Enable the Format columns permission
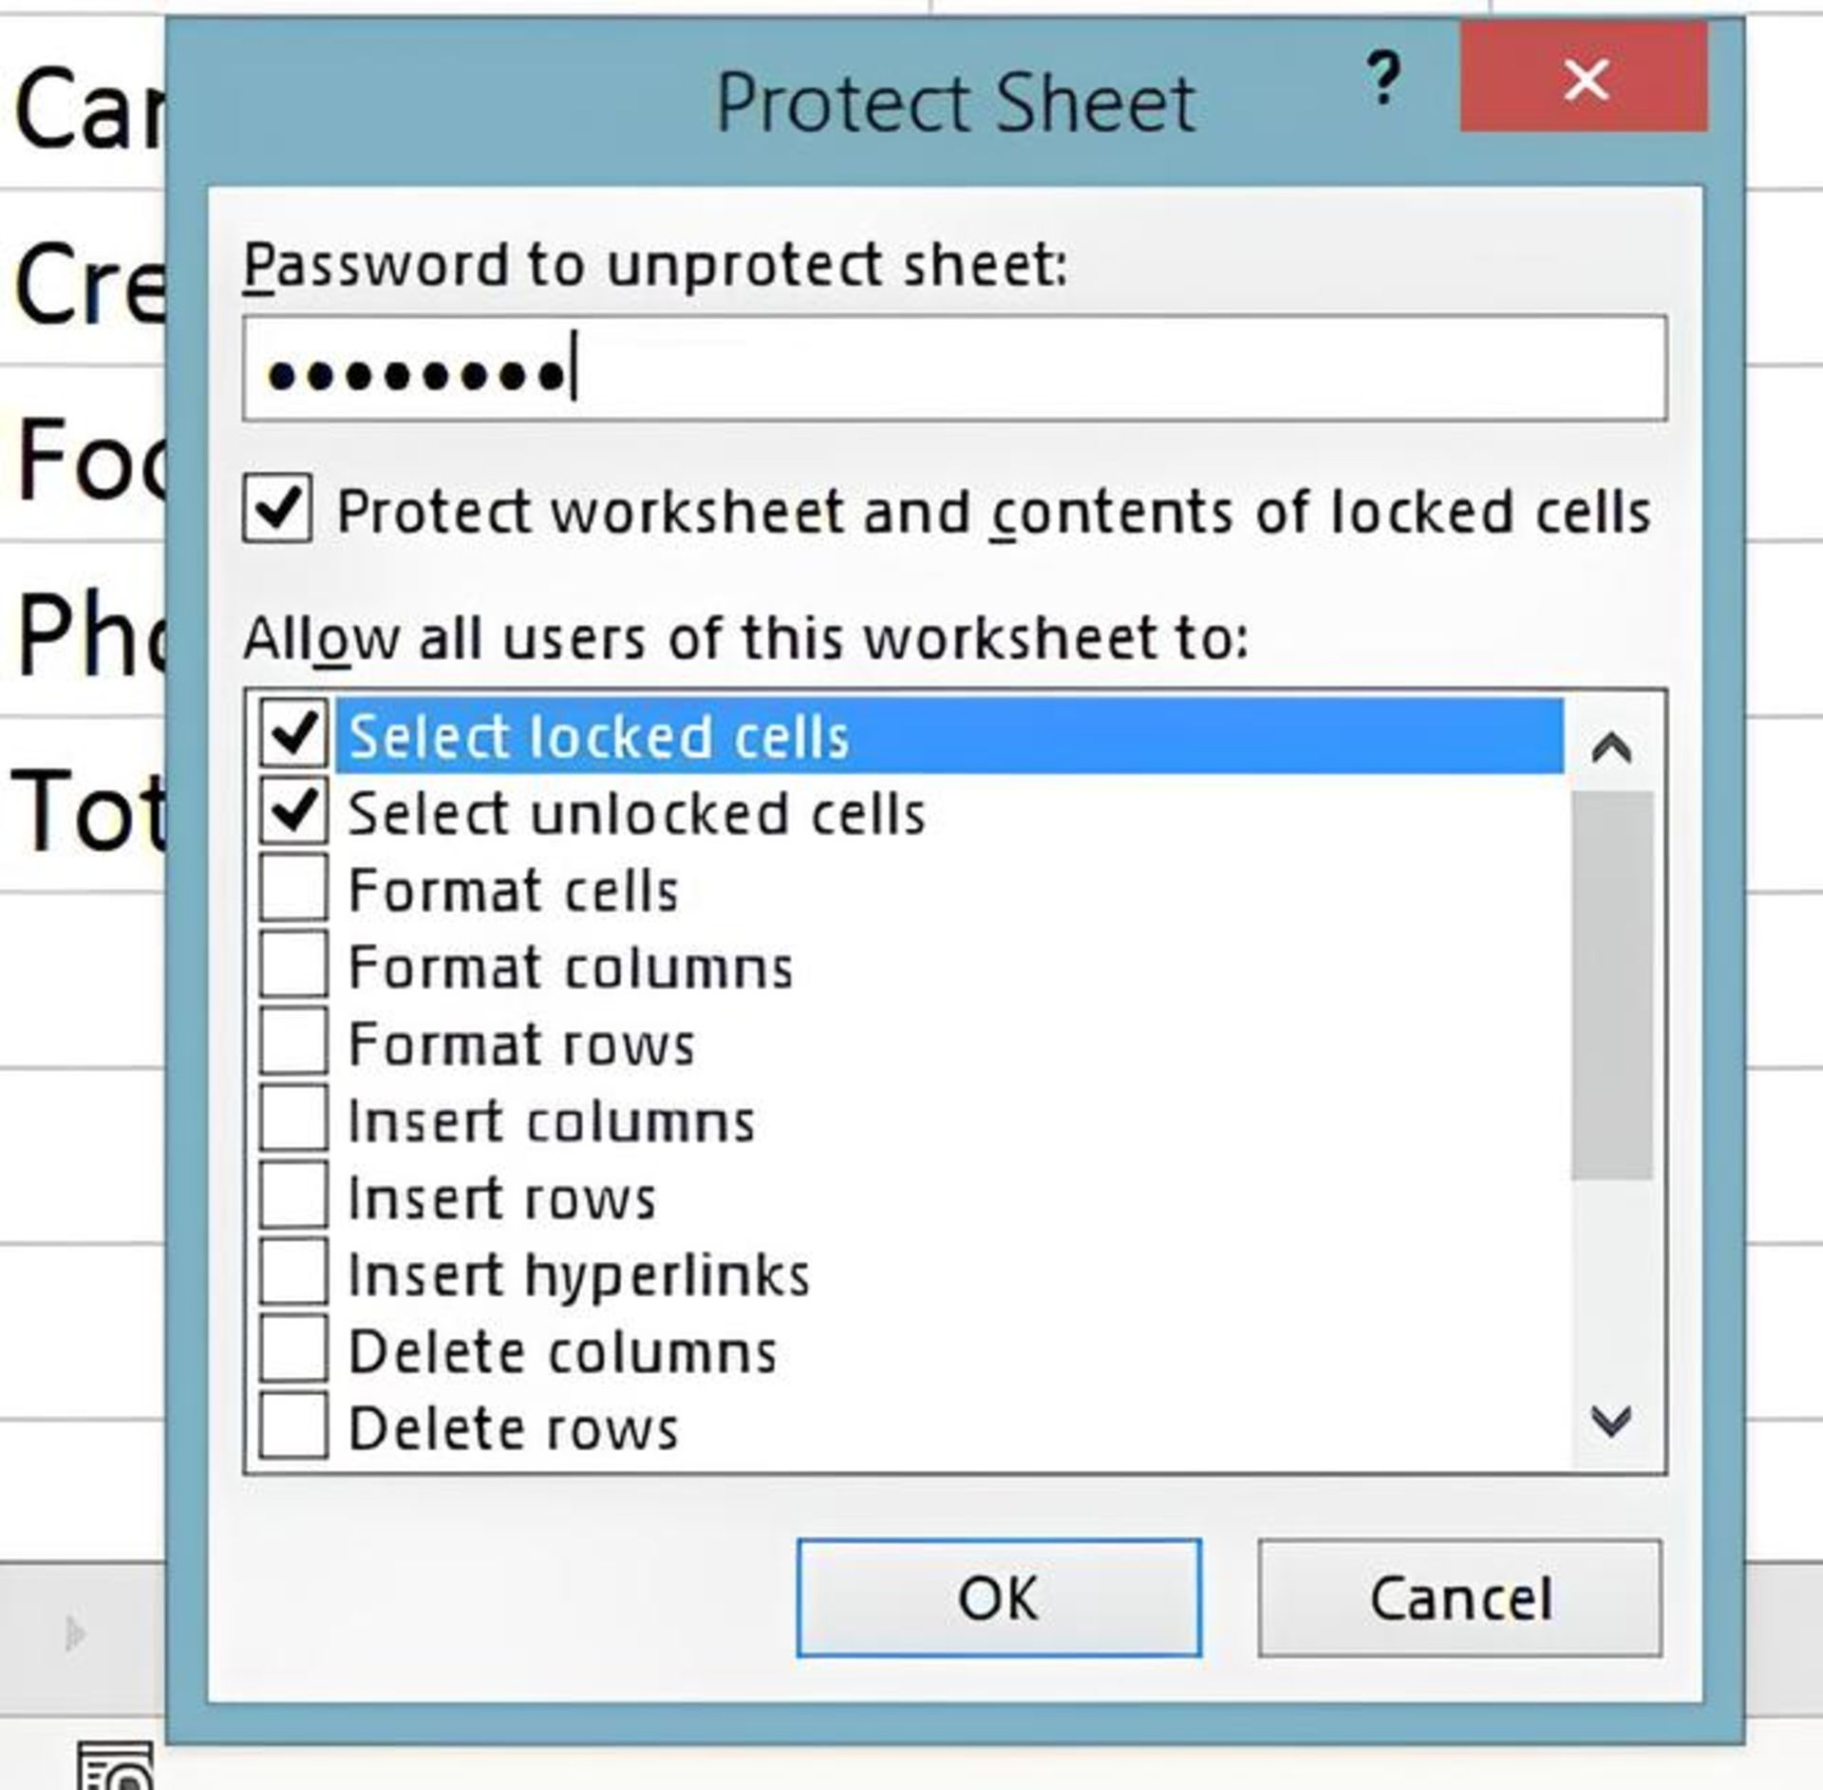The height and width of the screenshot is (1790, 1823). coord(293,965)
